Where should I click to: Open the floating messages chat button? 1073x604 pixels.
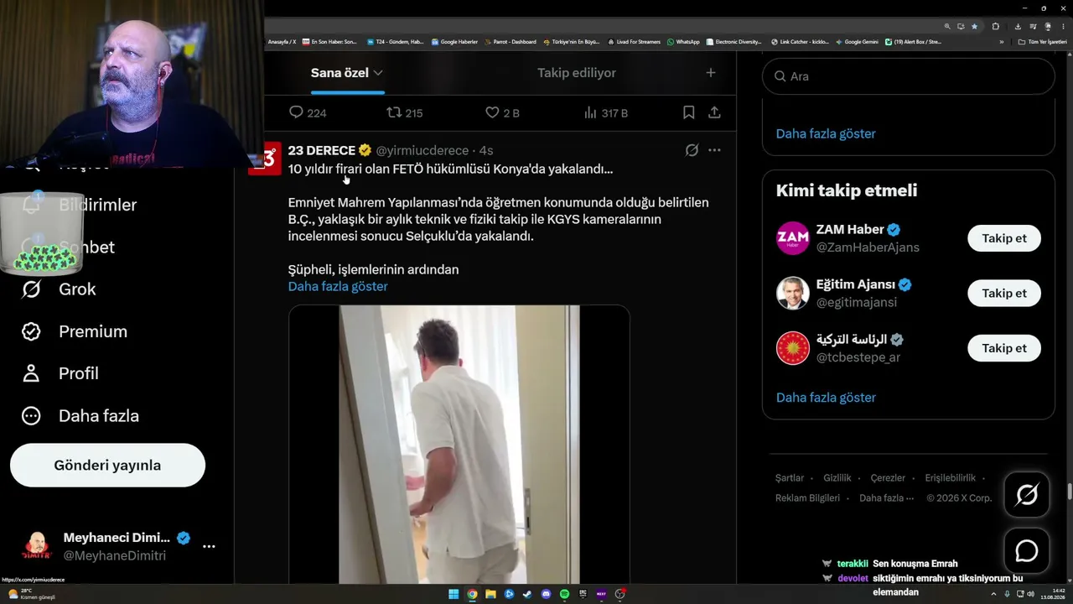[x=1027, y=551]
